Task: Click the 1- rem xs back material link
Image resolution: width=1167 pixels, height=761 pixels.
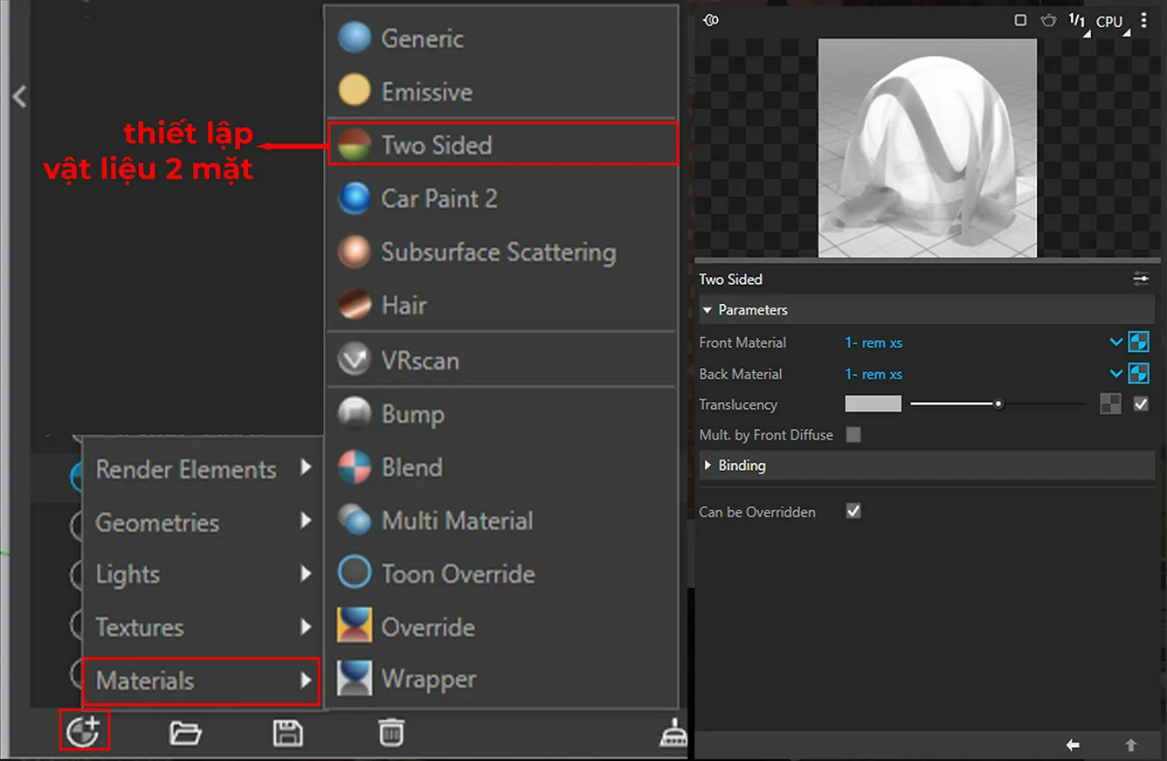Action: 874,373
